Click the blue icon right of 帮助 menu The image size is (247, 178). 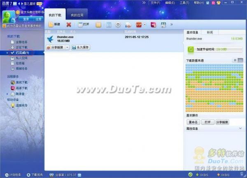(208, 3)
